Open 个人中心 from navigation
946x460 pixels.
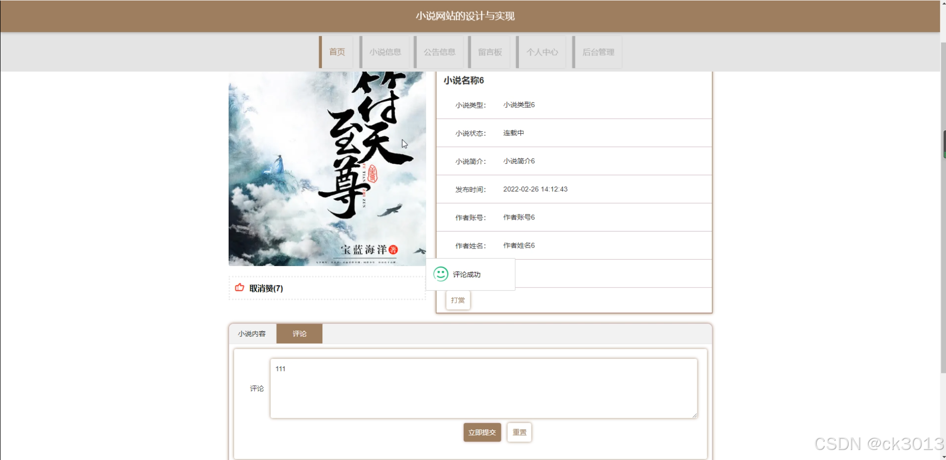coord(541,52)
